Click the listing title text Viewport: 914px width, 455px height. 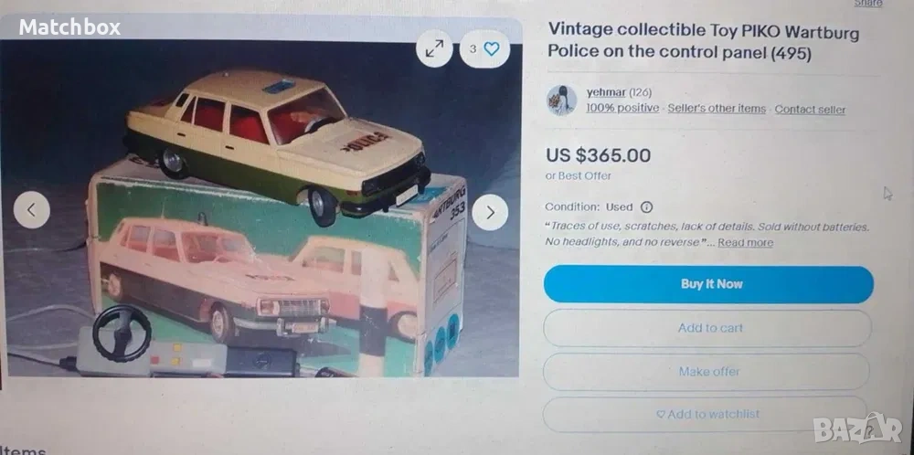[703, 41]
